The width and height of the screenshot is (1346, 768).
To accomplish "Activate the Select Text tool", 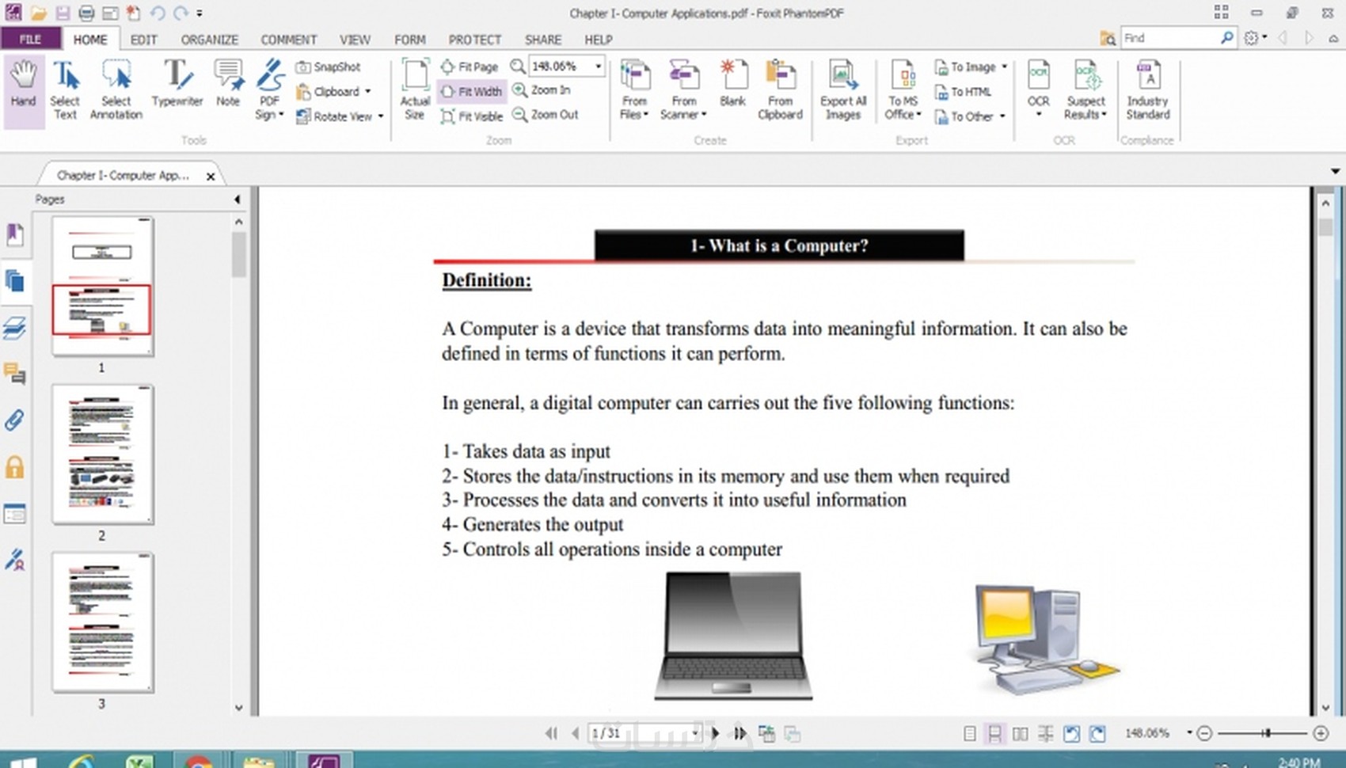I will [65, 89].
